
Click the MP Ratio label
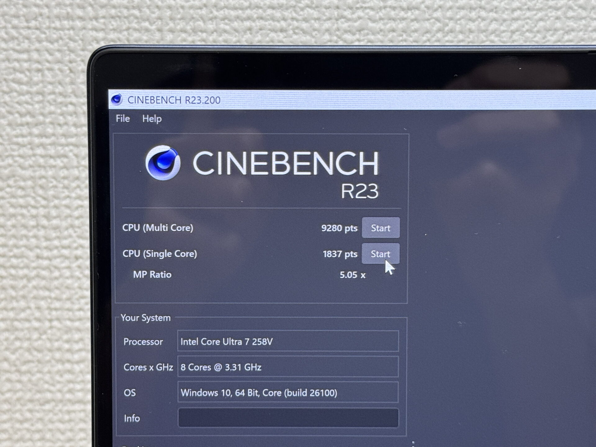click(152, 275)
